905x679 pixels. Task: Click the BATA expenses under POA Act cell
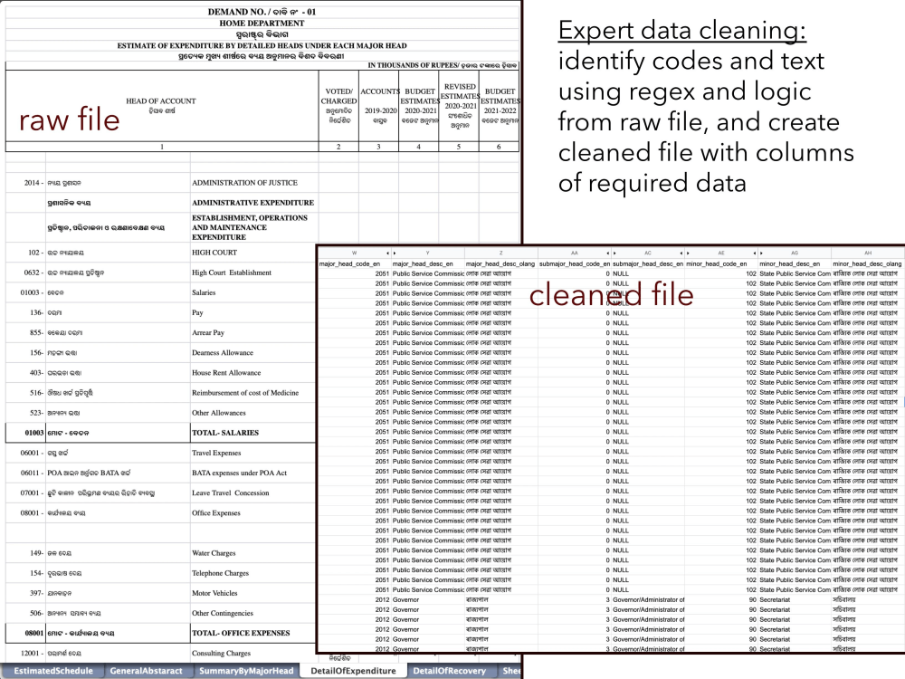pyautogui.click(x=254, y=473)
